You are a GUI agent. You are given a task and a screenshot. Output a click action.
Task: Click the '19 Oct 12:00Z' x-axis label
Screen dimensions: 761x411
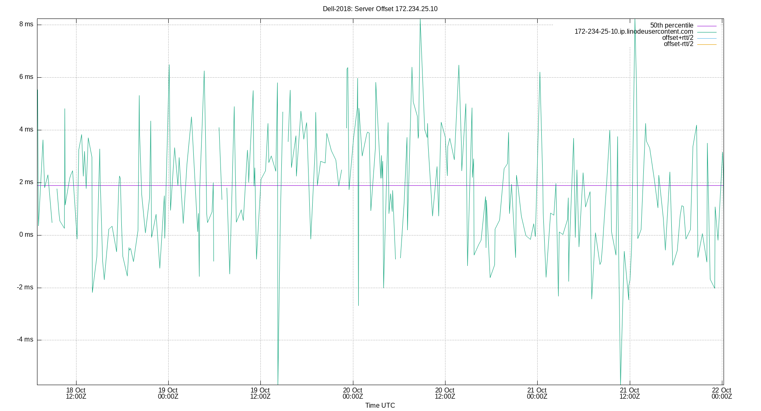(x=260, y=393)
